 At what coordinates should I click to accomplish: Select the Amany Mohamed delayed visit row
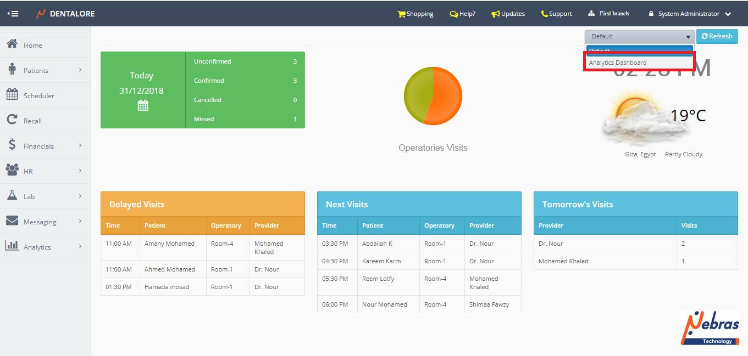click(202, 247)
